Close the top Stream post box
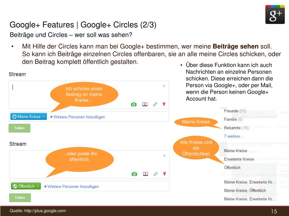Image resolution: width=289 pixels, height=216 pixels. tap(164, 86)
